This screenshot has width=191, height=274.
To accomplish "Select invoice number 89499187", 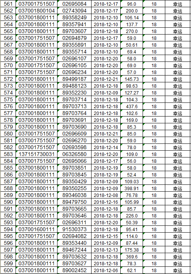I will [75, 79].
